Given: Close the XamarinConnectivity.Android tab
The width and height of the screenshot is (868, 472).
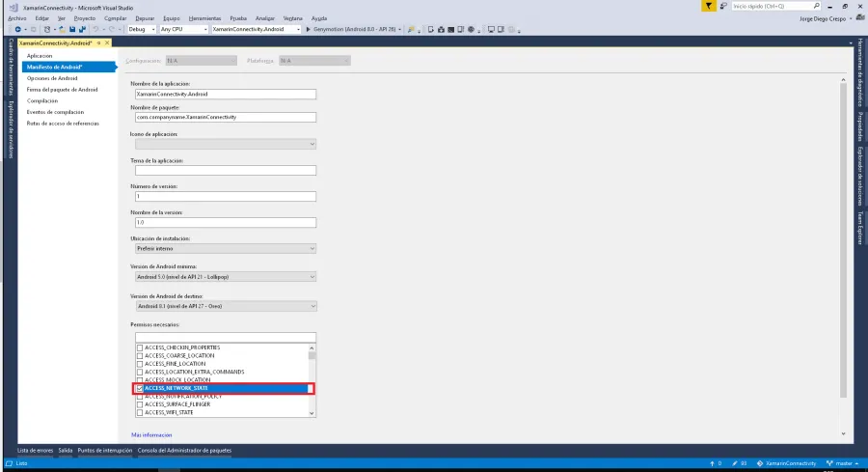Looking at the screenshot, I should coord(107,43).
